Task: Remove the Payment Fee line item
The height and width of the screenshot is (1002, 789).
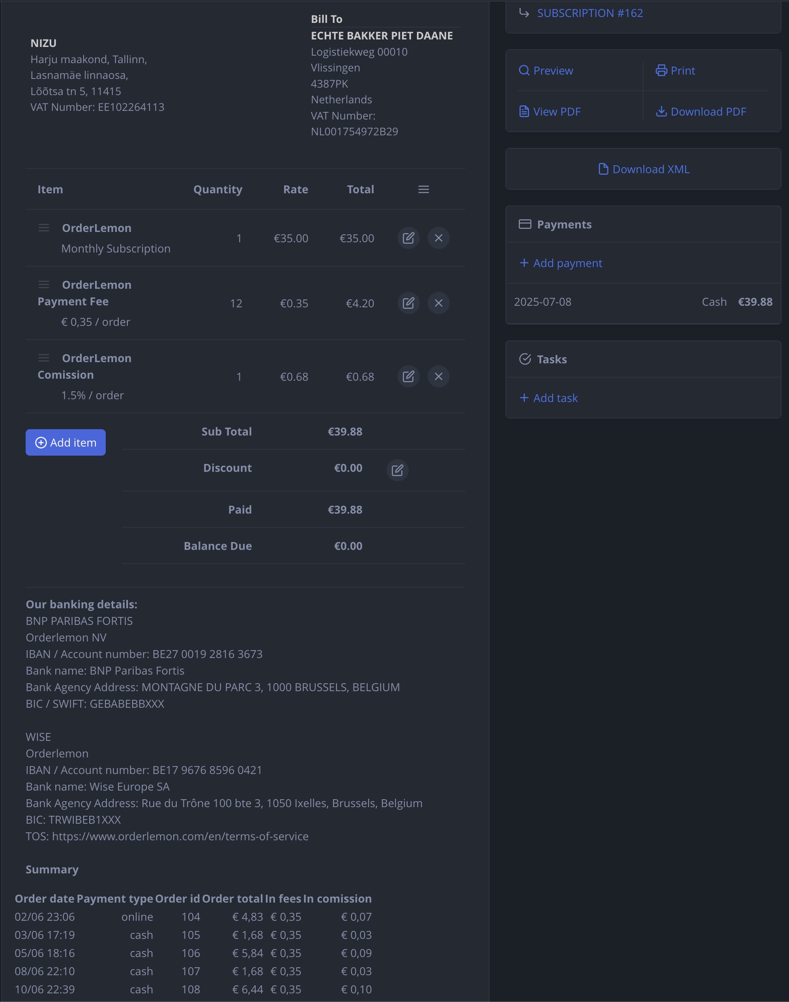Action: pos(438,303)
